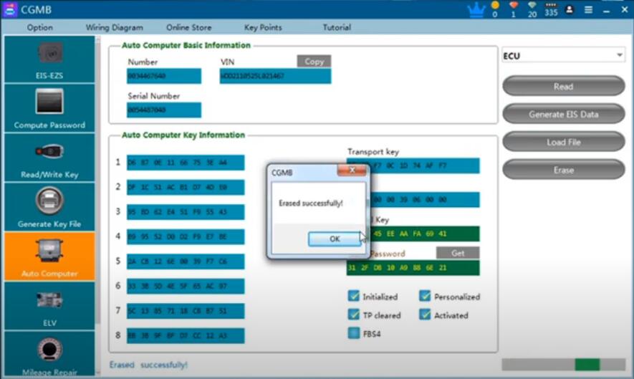Open the user account profile icon
The height and width of the screenshot is (379, 634).
(570, 10)
